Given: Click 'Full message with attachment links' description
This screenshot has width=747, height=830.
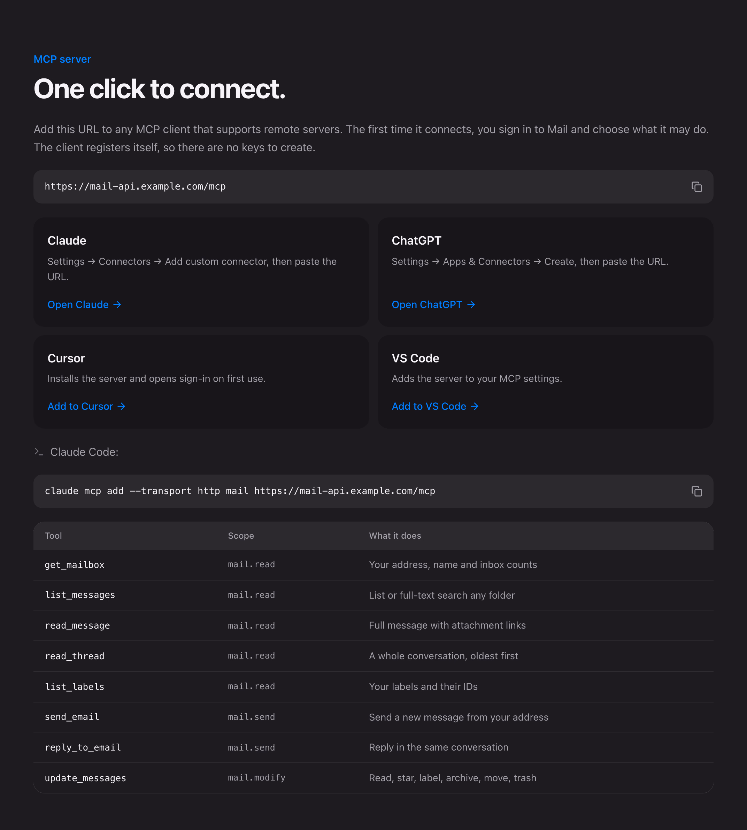Looking at the screenshot, I should pyautogui.click(x=447, y=625).
